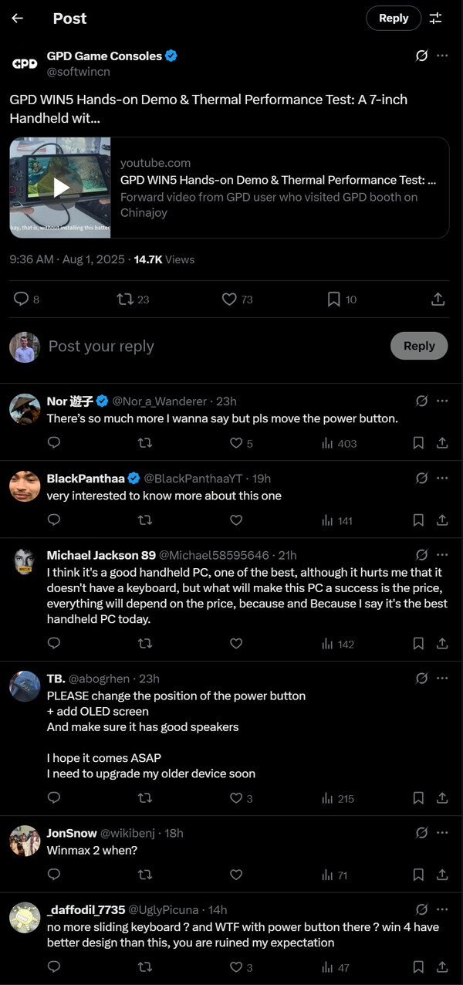Screen dimensions: 463x985
Task: Open the @softwincn profile handle
Action: point(79,71)
